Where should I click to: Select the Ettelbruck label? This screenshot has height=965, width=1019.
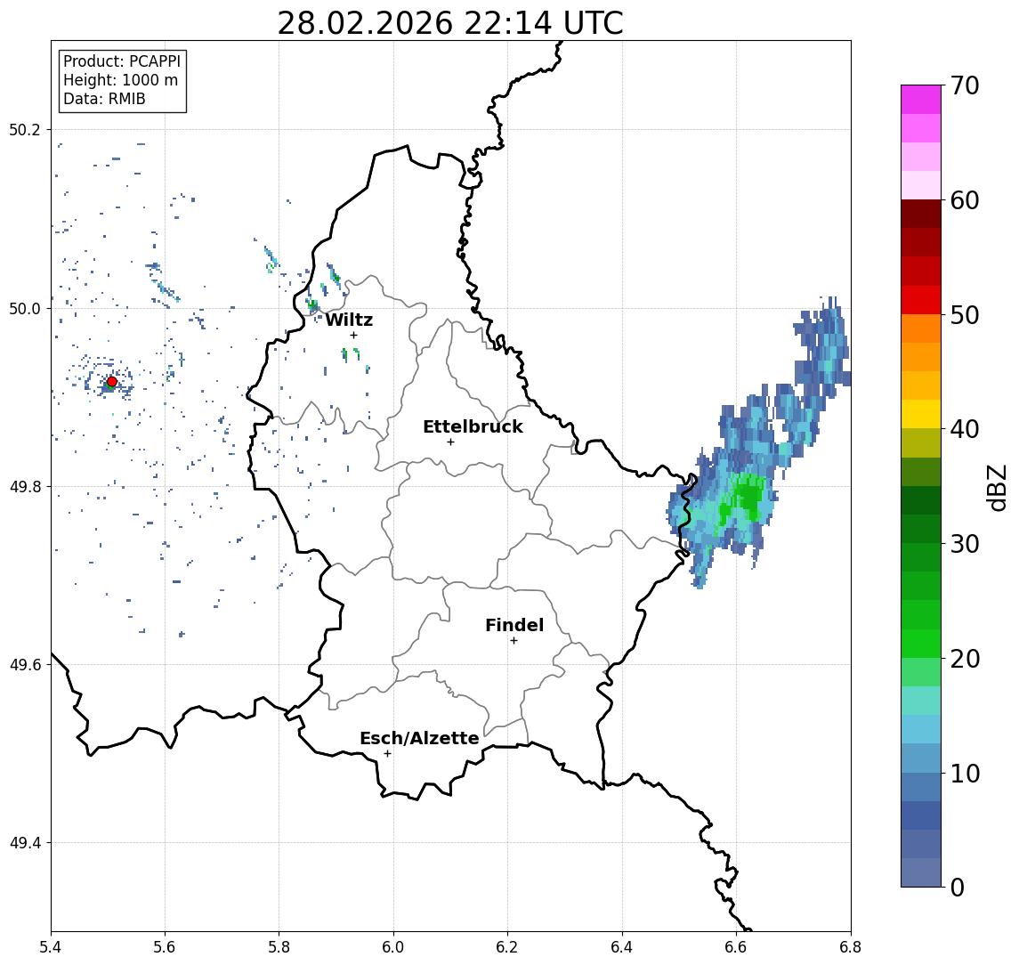(473, 426)
